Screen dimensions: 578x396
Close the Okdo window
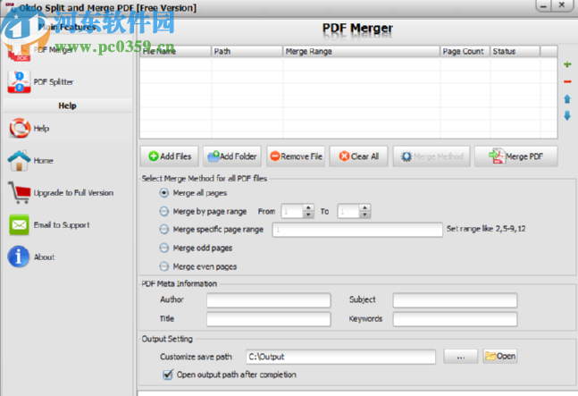point(561,5)
